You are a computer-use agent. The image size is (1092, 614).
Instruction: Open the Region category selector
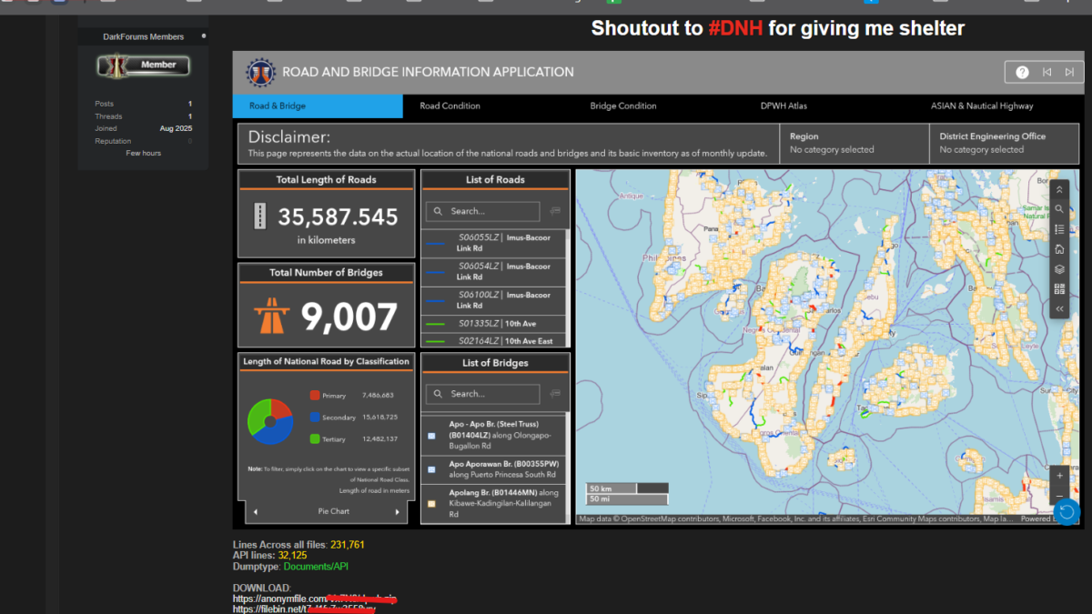pyautogui.click(x=854, y=144)
